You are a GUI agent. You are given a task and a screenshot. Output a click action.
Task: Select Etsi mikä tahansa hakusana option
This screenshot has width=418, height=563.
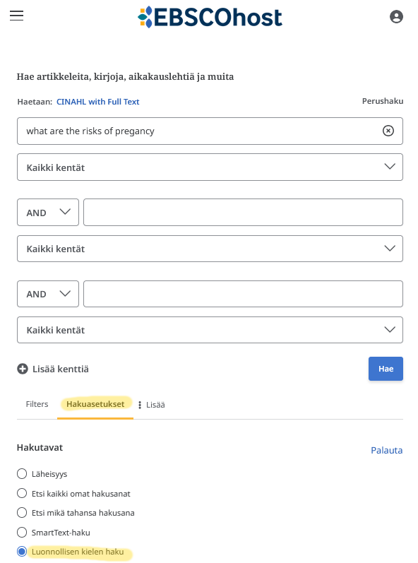(22, 512)
